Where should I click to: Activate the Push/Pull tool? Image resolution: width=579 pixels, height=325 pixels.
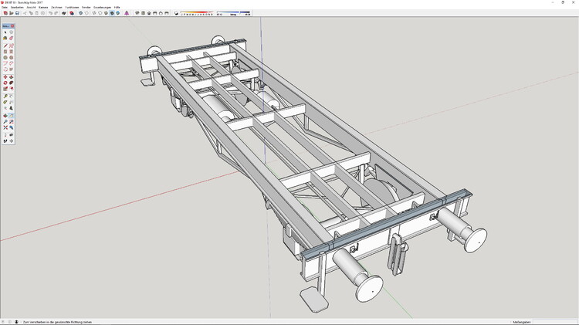12,77
